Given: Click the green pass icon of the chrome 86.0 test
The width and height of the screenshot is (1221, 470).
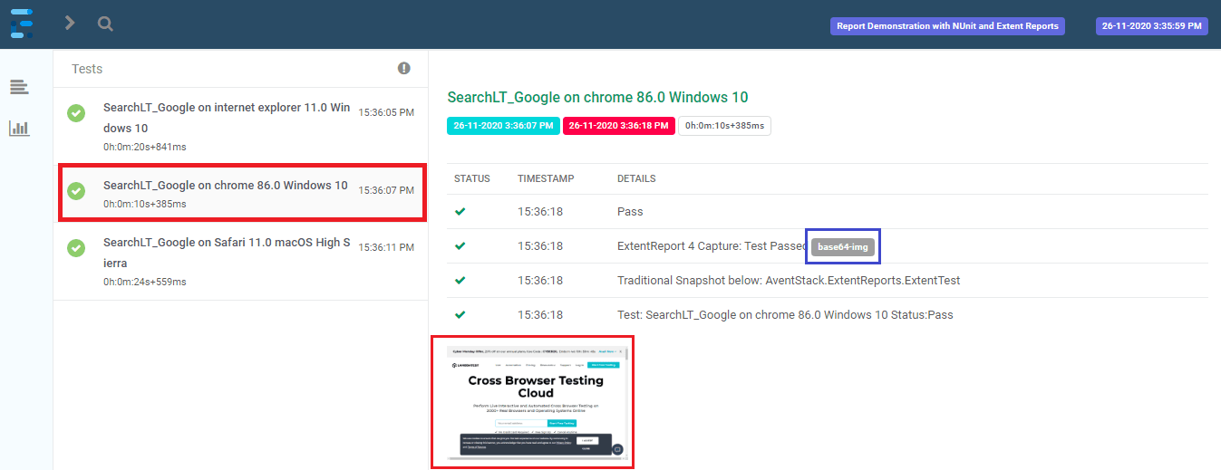Looking at the screenshot, I should [76, 190].
